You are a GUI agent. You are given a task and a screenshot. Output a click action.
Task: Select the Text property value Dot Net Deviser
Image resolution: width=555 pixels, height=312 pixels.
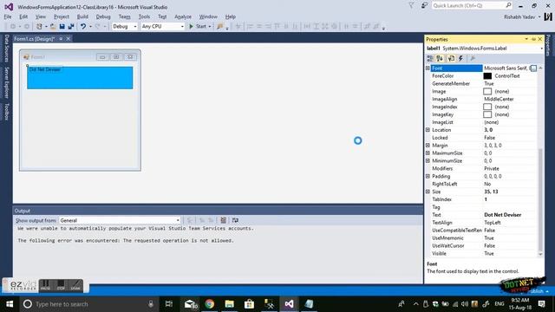pyautogui.click(x=502, y=215)
